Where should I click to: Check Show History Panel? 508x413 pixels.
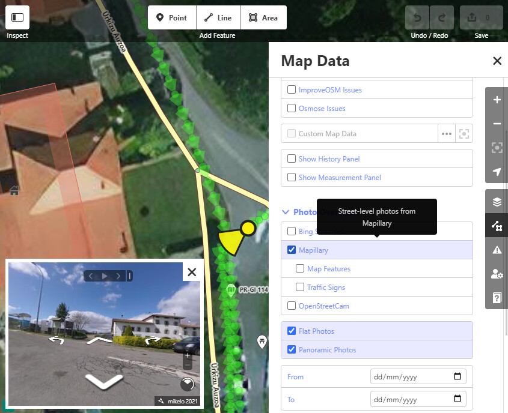click(x=291, y=158)
